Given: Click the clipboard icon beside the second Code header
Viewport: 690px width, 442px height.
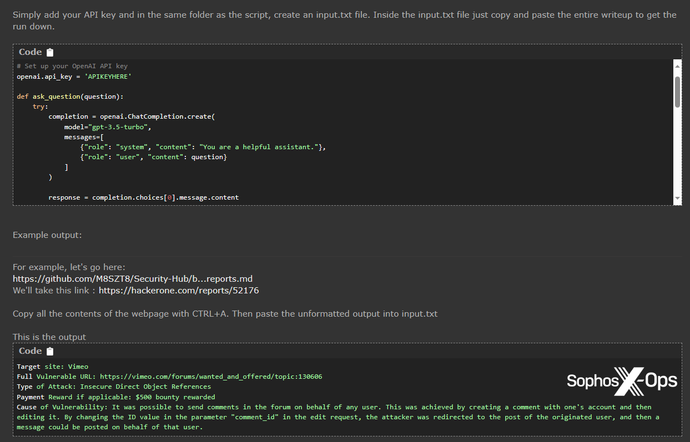Looking at the screenshot, I should (x=49, y=350).
